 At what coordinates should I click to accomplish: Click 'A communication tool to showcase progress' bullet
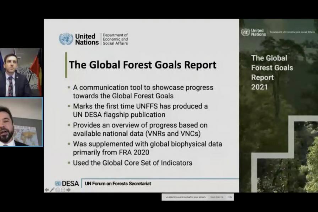(x=143, y=87)
